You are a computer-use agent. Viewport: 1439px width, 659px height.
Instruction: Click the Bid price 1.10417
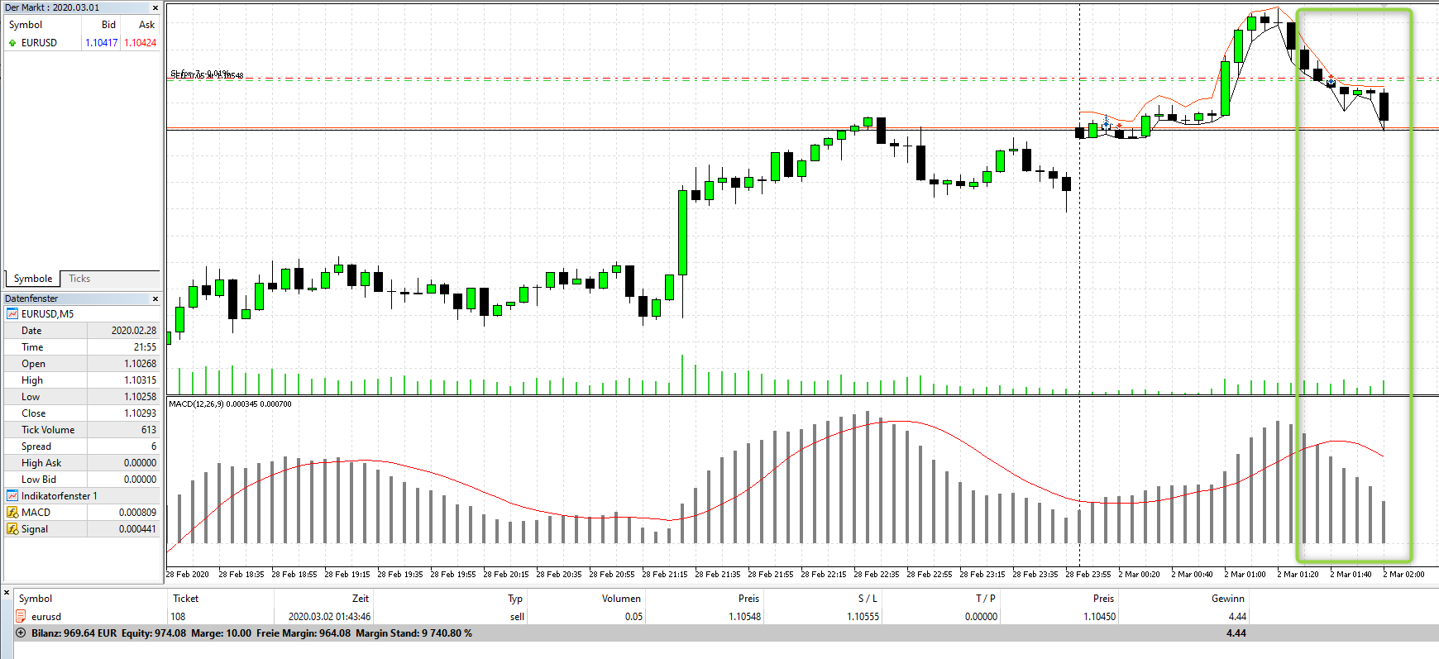(x=102, y=43)
